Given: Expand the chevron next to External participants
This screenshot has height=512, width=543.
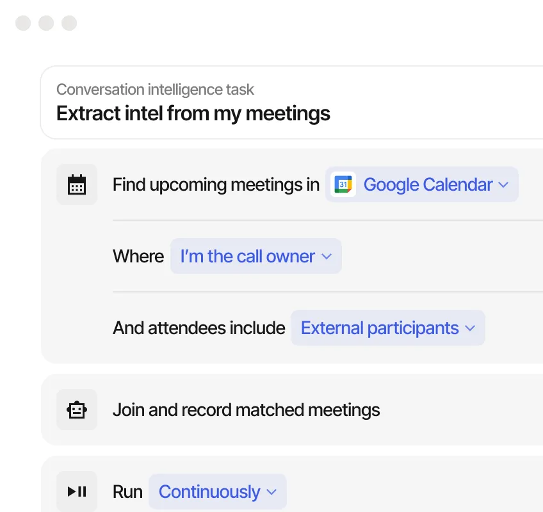Looking at the screenshot, I should 470,328.
